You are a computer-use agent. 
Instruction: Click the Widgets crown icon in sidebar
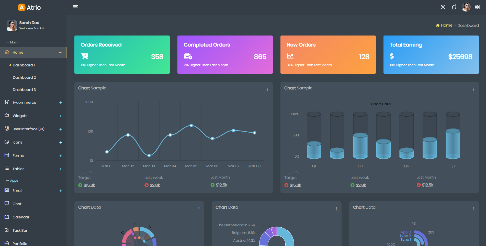(x=7, y=115)
